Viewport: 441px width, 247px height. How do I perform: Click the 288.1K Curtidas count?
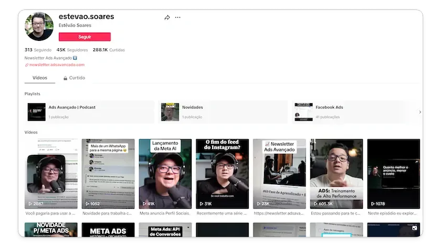click(109, 50)
